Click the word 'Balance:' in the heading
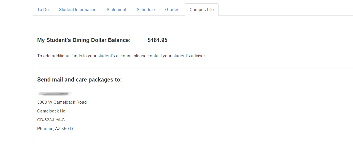Image resolution: width=353 pixels, height=147 pixels. click(x=119, y=40)
